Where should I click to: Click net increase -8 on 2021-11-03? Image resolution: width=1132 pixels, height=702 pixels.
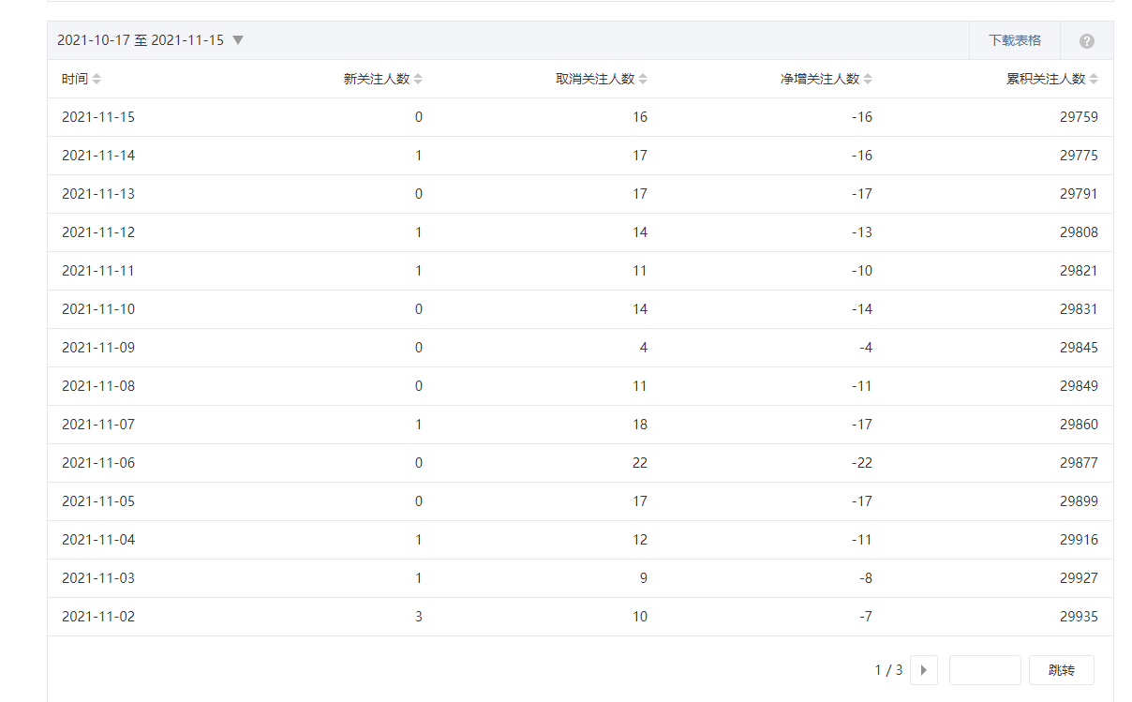coord(866,578)
